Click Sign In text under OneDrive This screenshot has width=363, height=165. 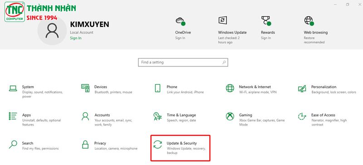pyautogui.click(x=180, y=38)
